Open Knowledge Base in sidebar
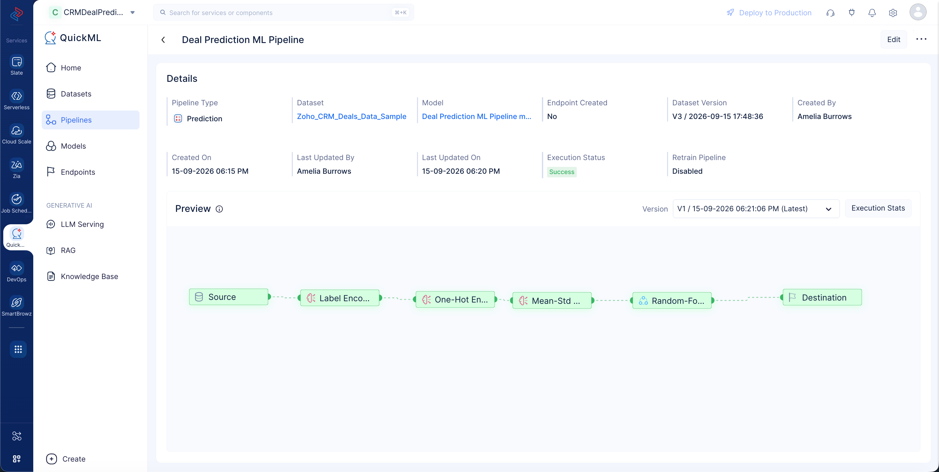Viewport: 939px width, 472px height. tap(90, 276)
